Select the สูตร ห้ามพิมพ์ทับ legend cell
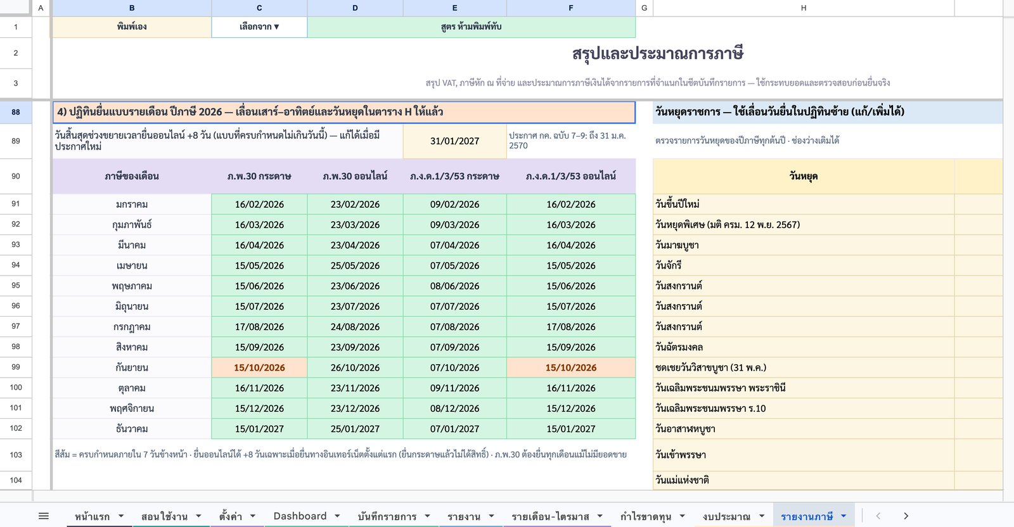 [471, 27]
